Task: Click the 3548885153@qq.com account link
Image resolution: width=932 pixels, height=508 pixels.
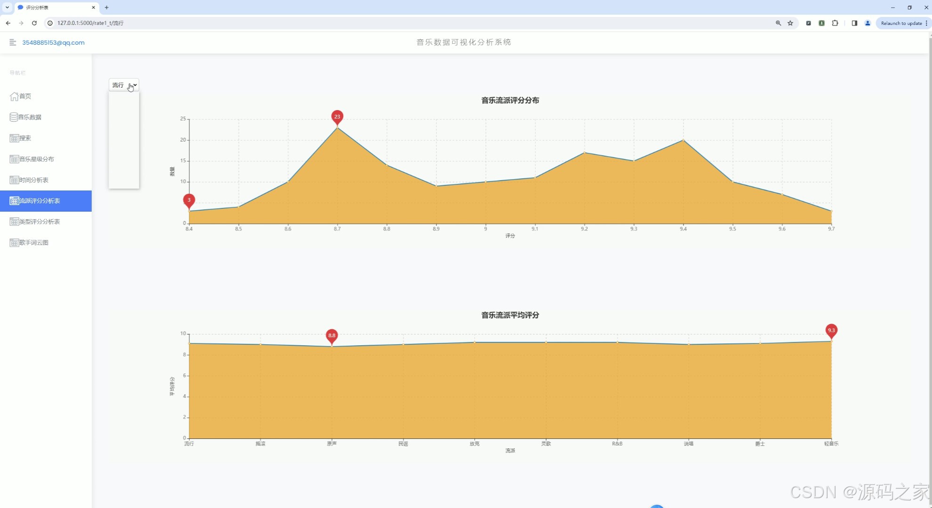Action: click(x=53, y=42)
